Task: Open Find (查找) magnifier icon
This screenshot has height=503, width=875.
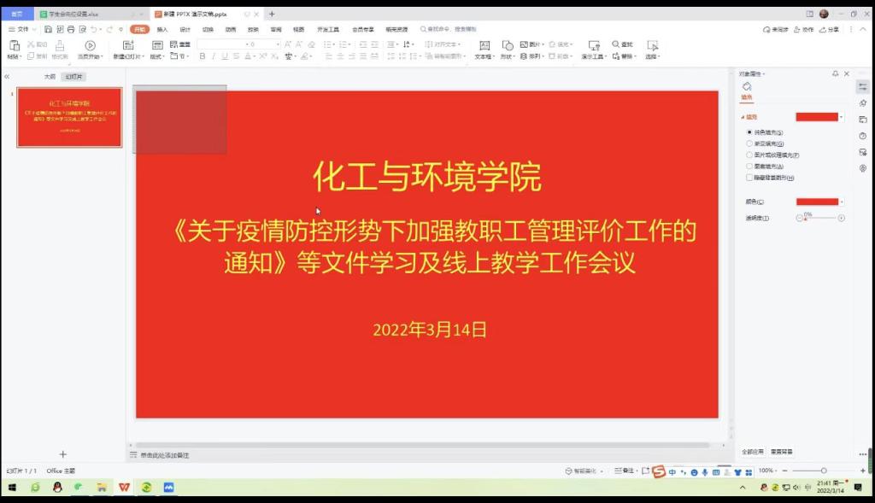Action: [x=615, y=44]
